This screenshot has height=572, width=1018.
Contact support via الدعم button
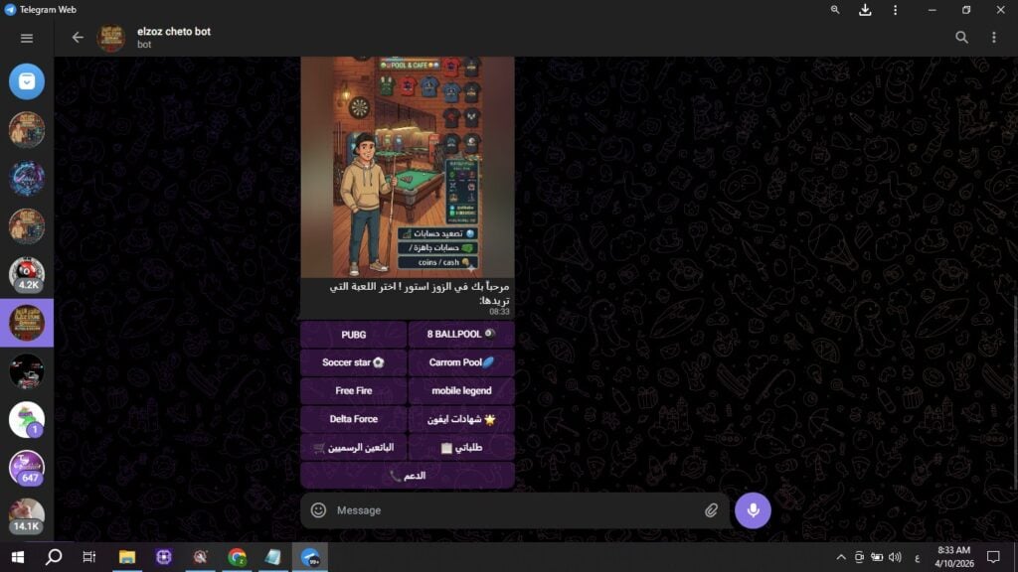[x=408, y=476]
